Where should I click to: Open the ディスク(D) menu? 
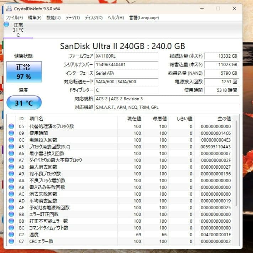94,17
